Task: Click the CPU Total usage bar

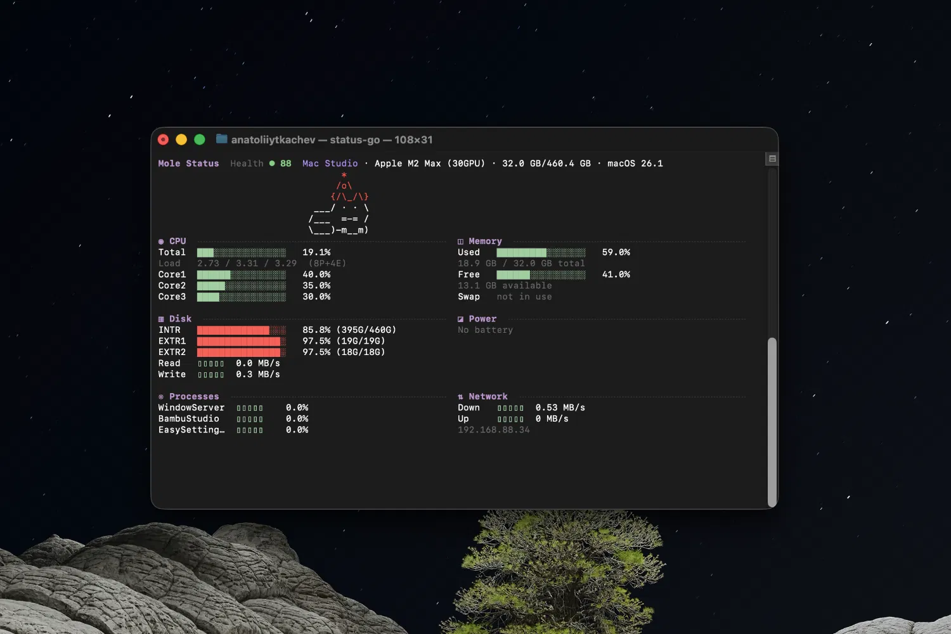Action: [242, 252]
